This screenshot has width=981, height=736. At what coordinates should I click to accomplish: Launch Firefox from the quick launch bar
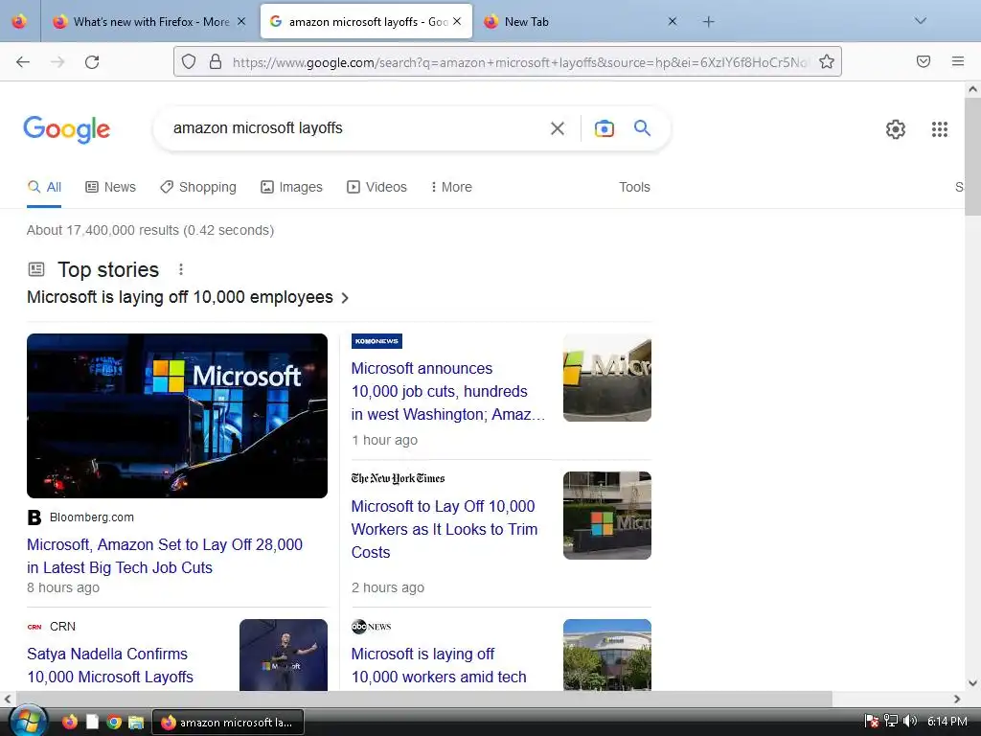point(69,722)
